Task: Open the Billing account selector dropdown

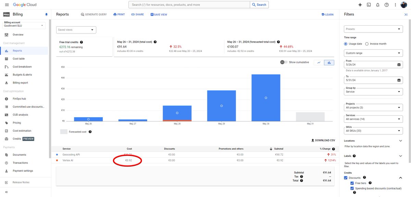Action: tap(24, 26)
